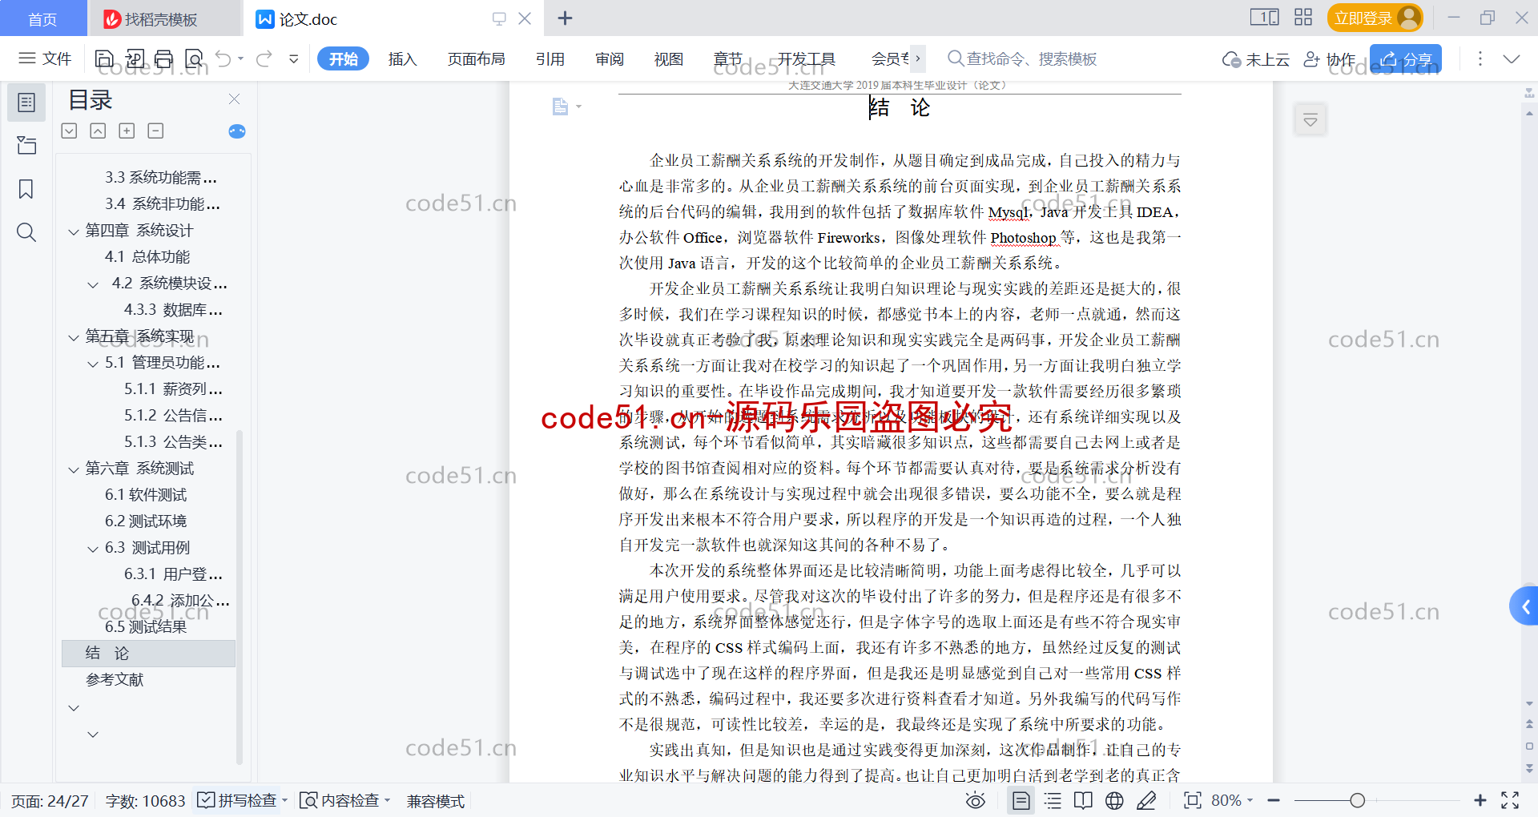The height and width of the screenshot is (817, 1538).
Task: Open the chapter navigation icon in sidebar
Action: point(26,145)
